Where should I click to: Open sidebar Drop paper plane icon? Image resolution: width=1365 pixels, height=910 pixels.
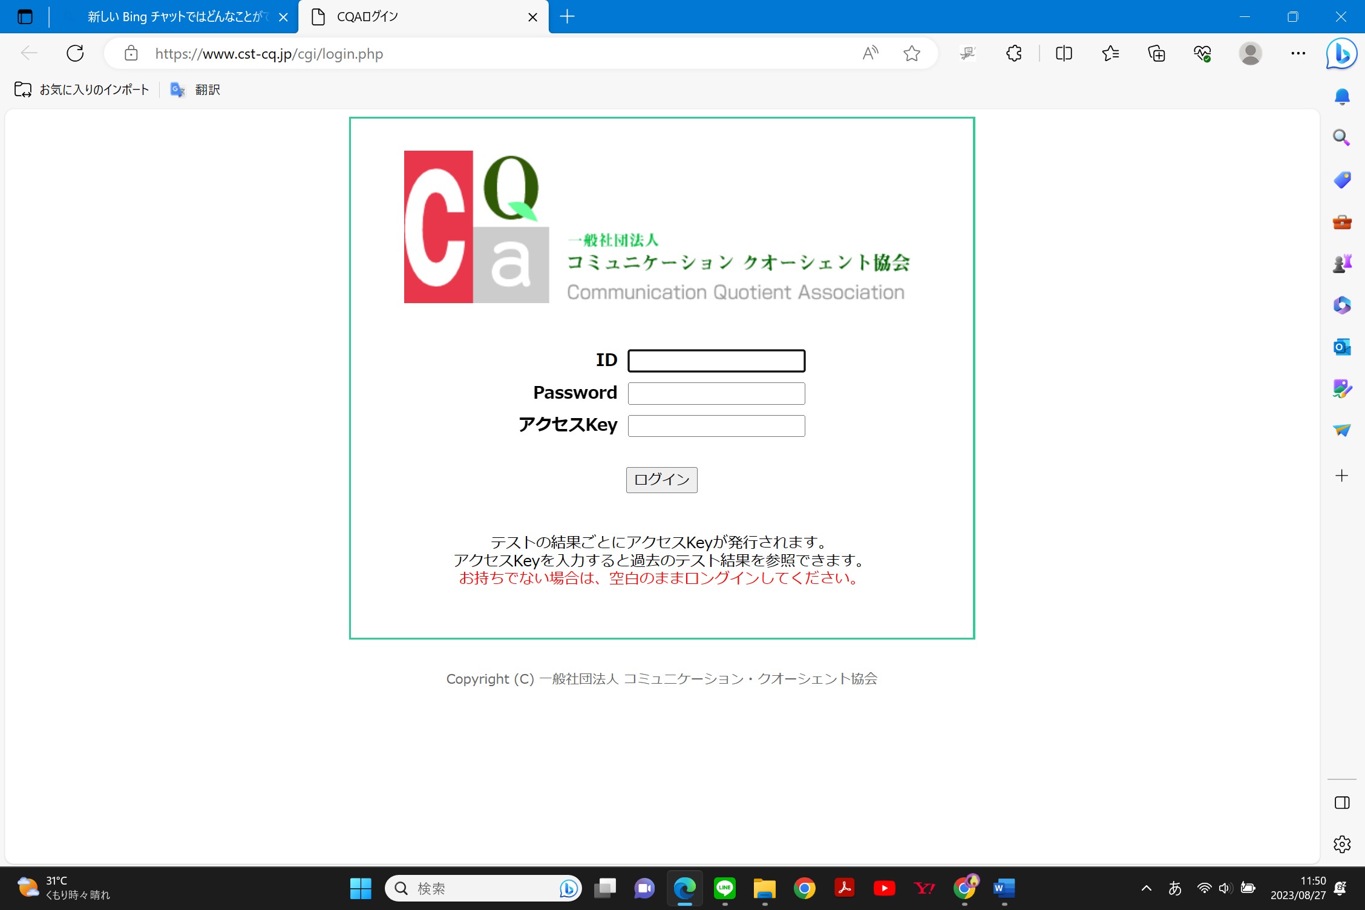[x=1342, y=430]
